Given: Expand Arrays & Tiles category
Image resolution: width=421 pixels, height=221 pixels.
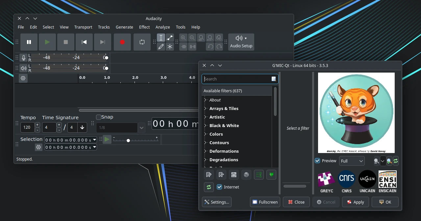Looking at the screenshot, I should [205, 108].
